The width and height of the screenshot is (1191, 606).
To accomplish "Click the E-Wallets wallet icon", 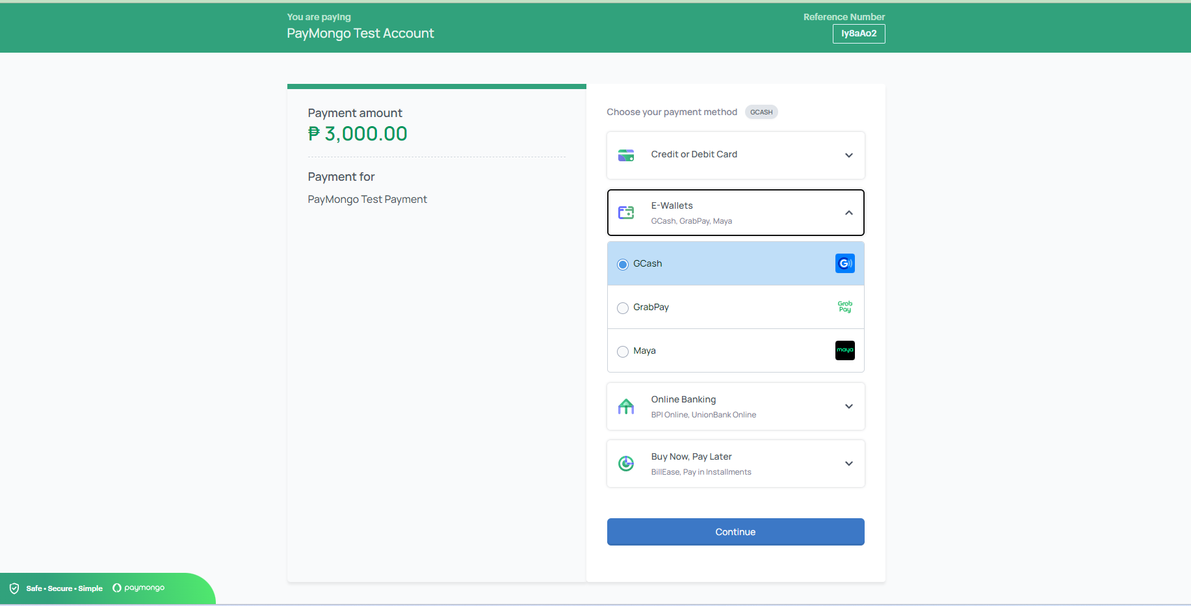I will tap(626, 213).
